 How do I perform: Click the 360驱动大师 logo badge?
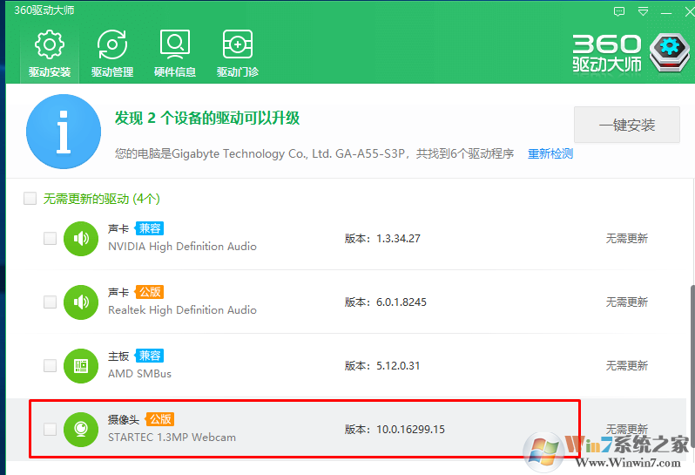670,52
